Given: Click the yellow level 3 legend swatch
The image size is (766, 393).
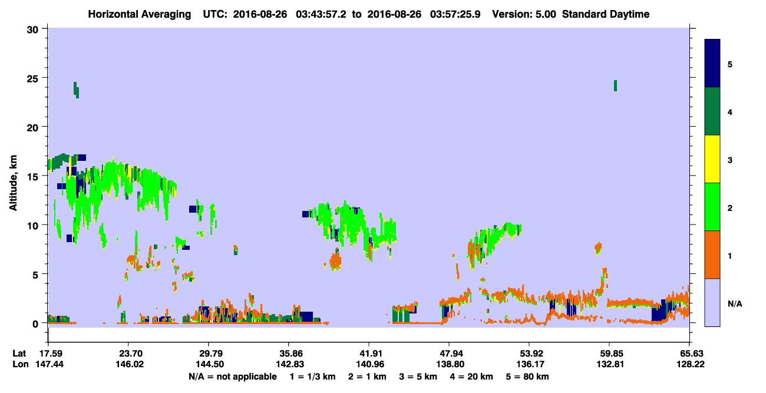Looking at the screenshot, I should 712,159.
